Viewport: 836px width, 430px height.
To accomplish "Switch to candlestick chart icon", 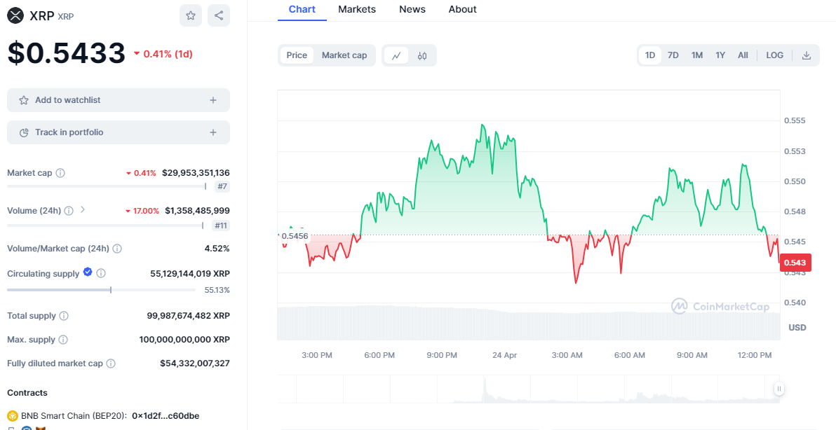I will (422, 55).
